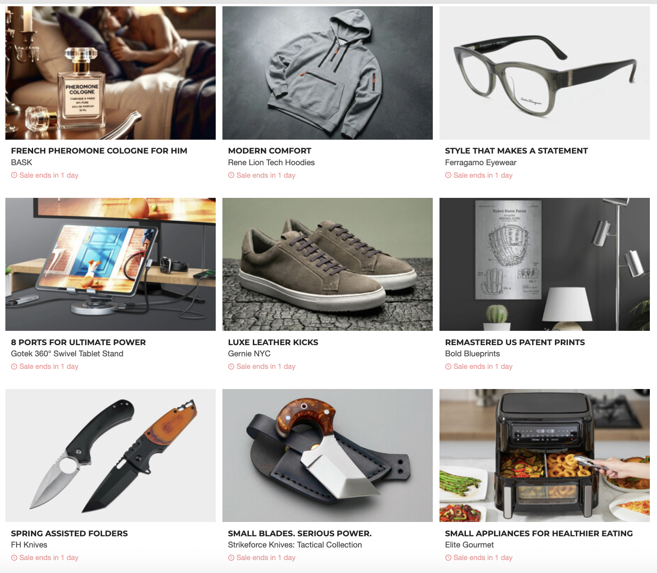Open the Spring Assisted Folders heading
Screen dimensions: 657x573
69,534
